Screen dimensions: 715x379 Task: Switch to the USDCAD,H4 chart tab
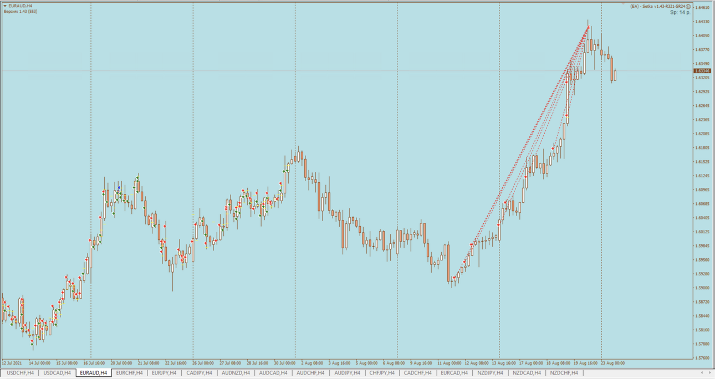[57, 373]
